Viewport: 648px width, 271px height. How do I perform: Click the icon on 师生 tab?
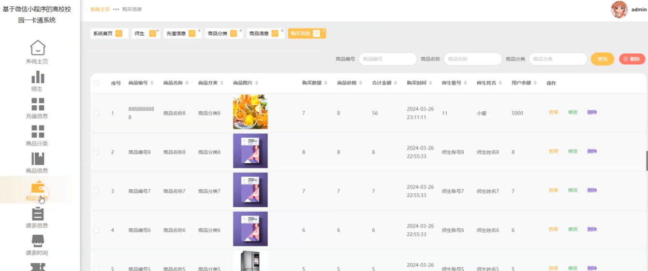point(152,33)
